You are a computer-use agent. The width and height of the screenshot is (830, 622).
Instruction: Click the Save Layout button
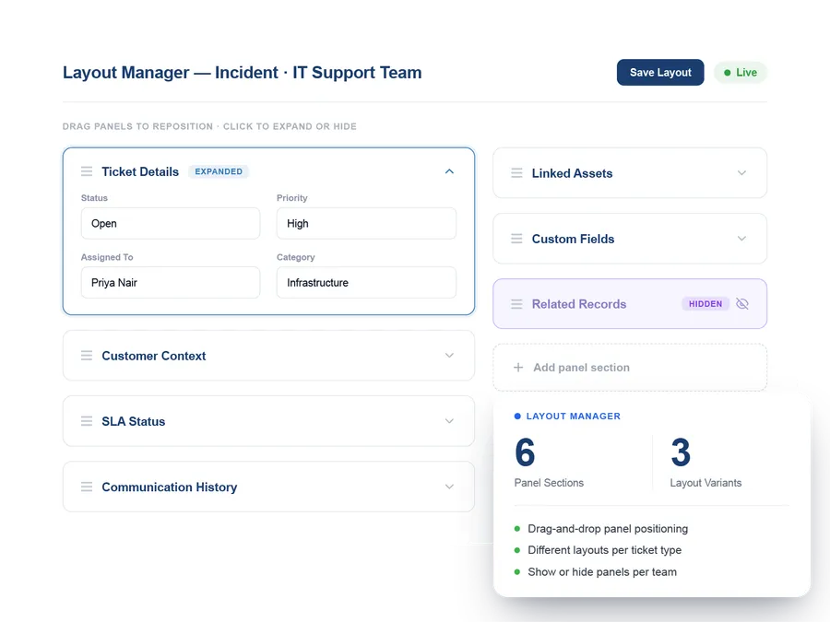[x=660, y=73]
